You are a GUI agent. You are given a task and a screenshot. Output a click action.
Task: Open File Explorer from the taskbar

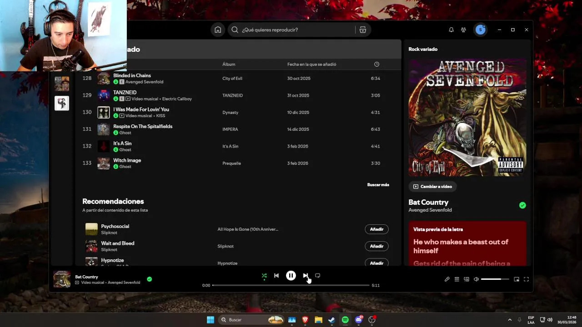pos(318,320)
